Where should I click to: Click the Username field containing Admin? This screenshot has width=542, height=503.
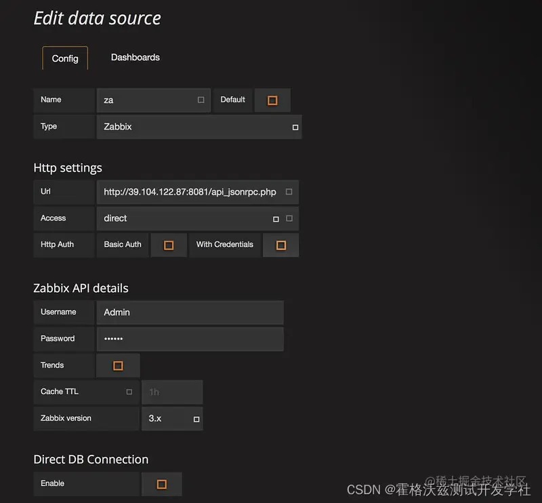[190, 313]
